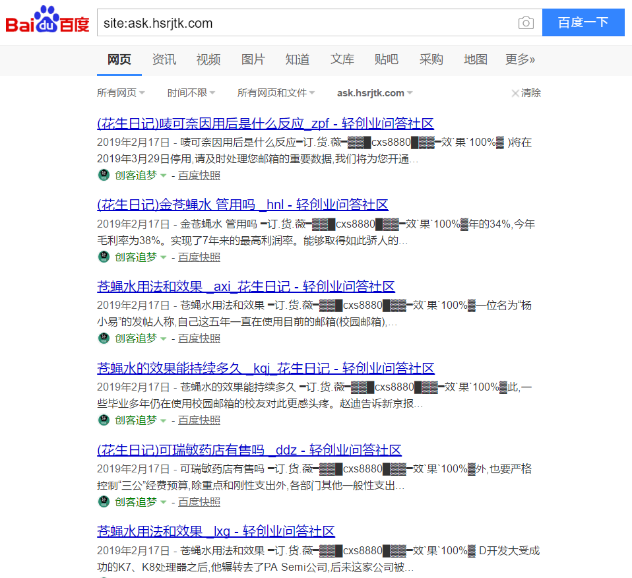Image resolution: width=632 pixels, height=578 pixels.
Task: Click the × icon next to 清除
Action: coord(515,93)
